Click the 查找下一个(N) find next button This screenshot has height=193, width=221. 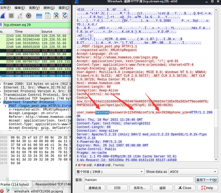pos(207,180)
